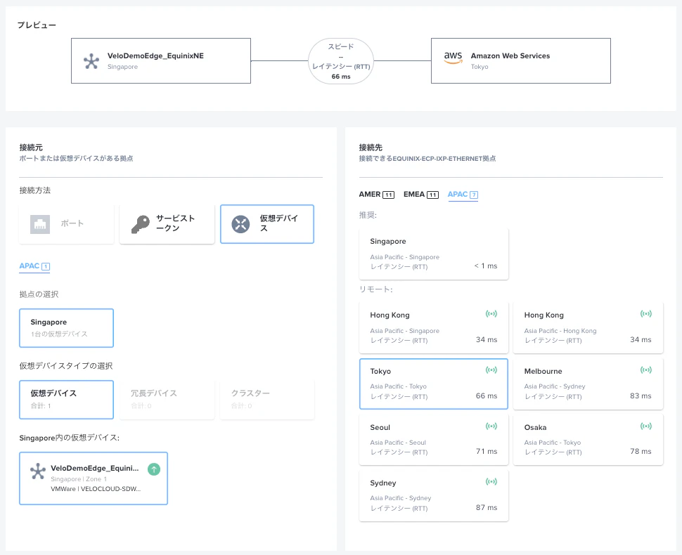682x555 pixels.
Task: Select the 冗長デバイス device type card
Action: 167,400
